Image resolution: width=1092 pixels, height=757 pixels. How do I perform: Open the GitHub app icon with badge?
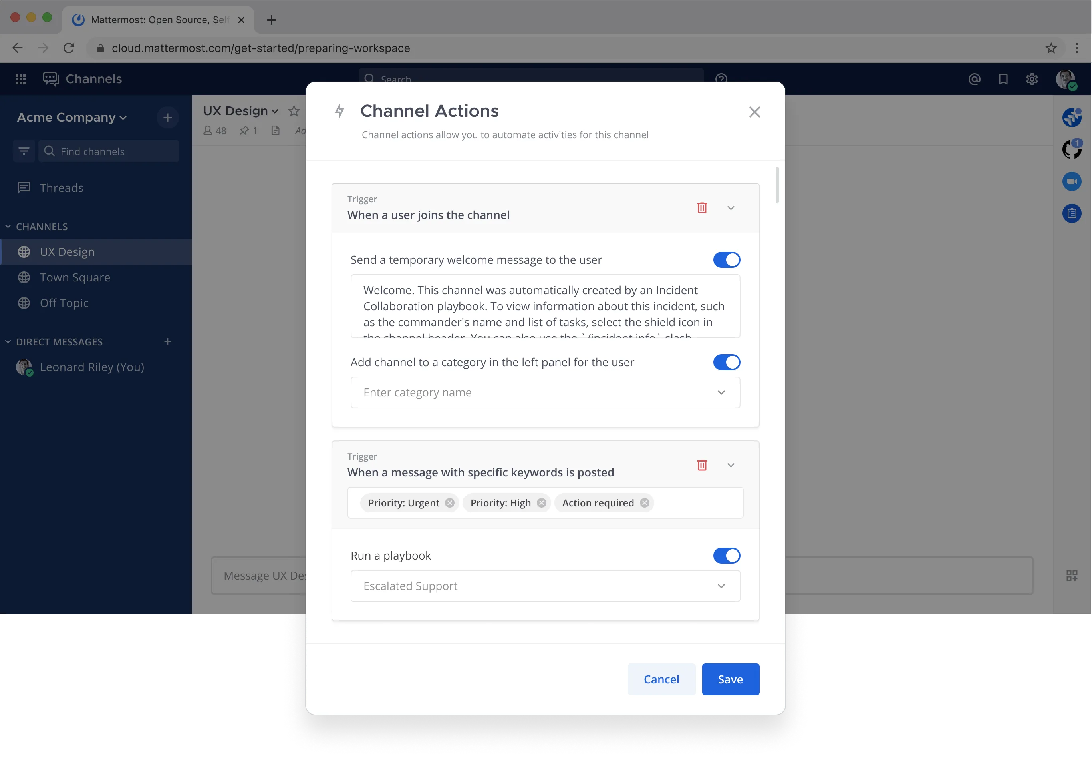1072,149
